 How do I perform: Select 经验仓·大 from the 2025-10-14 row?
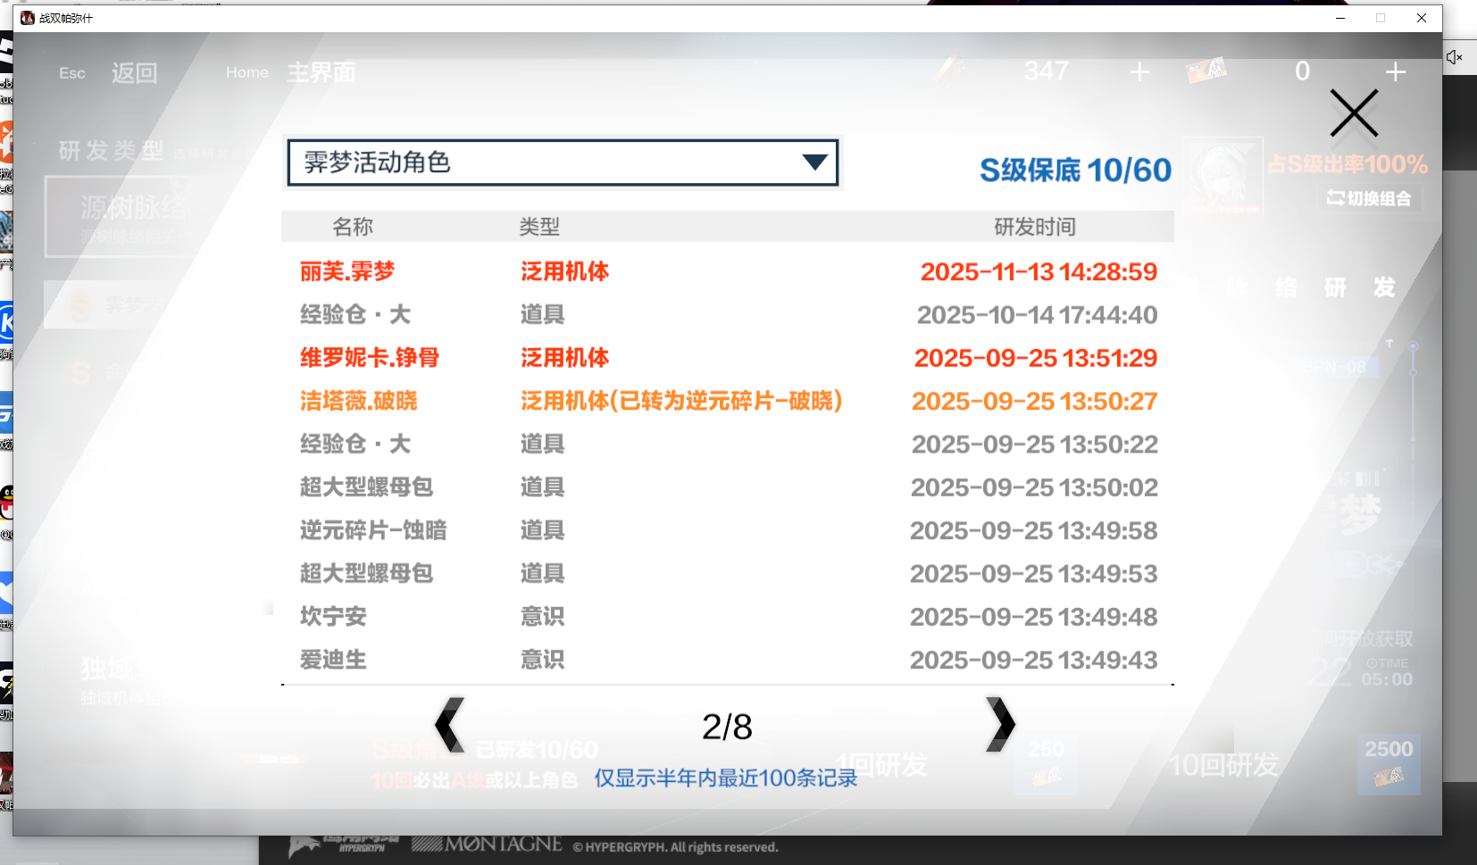355,314
